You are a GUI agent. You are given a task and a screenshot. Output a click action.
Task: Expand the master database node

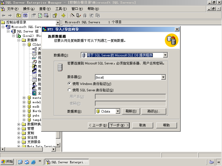pyautogui.click(x=24, y=98)
